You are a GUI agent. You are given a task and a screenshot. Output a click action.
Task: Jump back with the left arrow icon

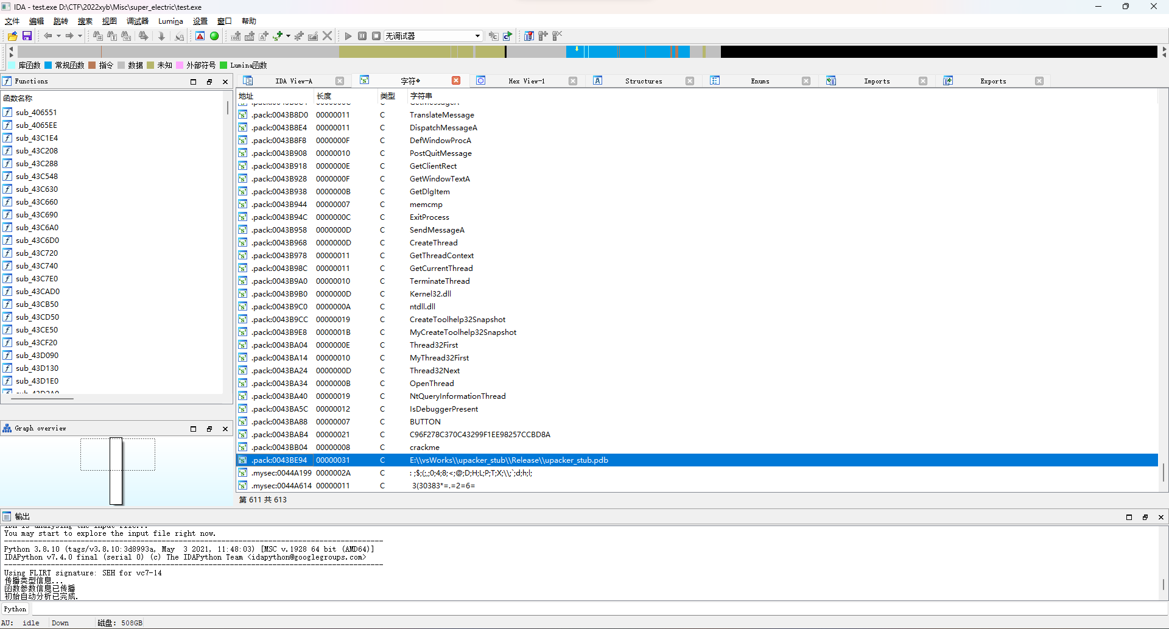(47, 36)
